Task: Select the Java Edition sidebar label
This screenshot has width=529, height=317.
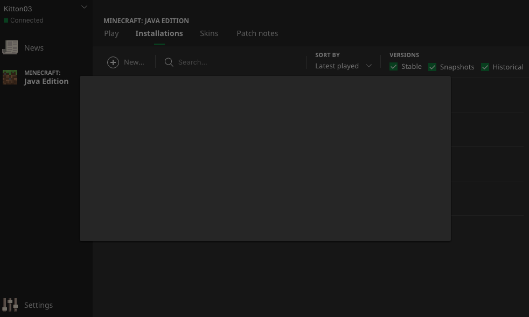Action: pos(46,81)
